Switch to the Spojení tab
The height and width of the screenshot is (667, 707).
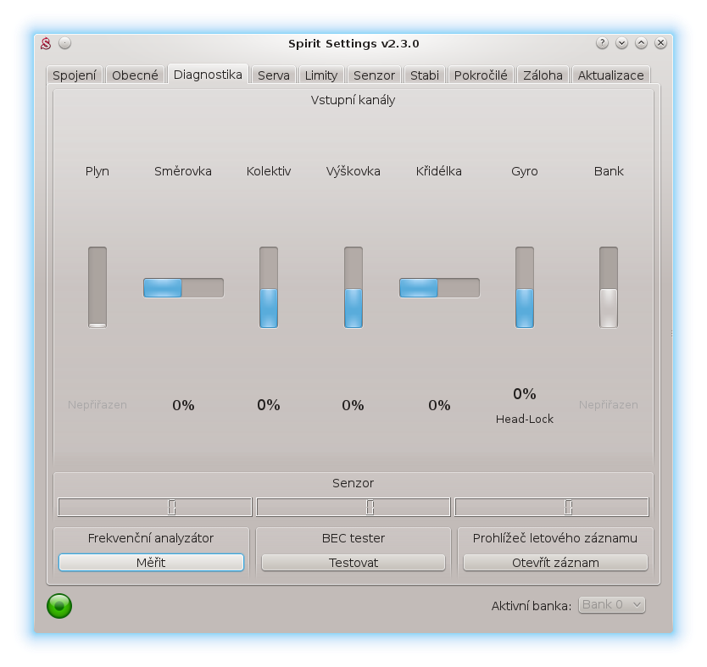click(x=75, y=75)
